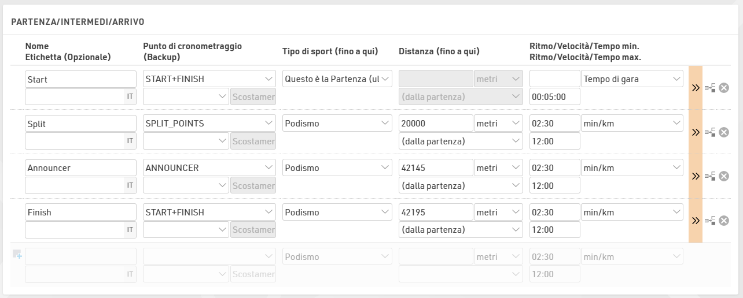This screenshot has width=743, height=298.
Task: Open the ANNOUNCER timing point dropdown
Action: 209,168
